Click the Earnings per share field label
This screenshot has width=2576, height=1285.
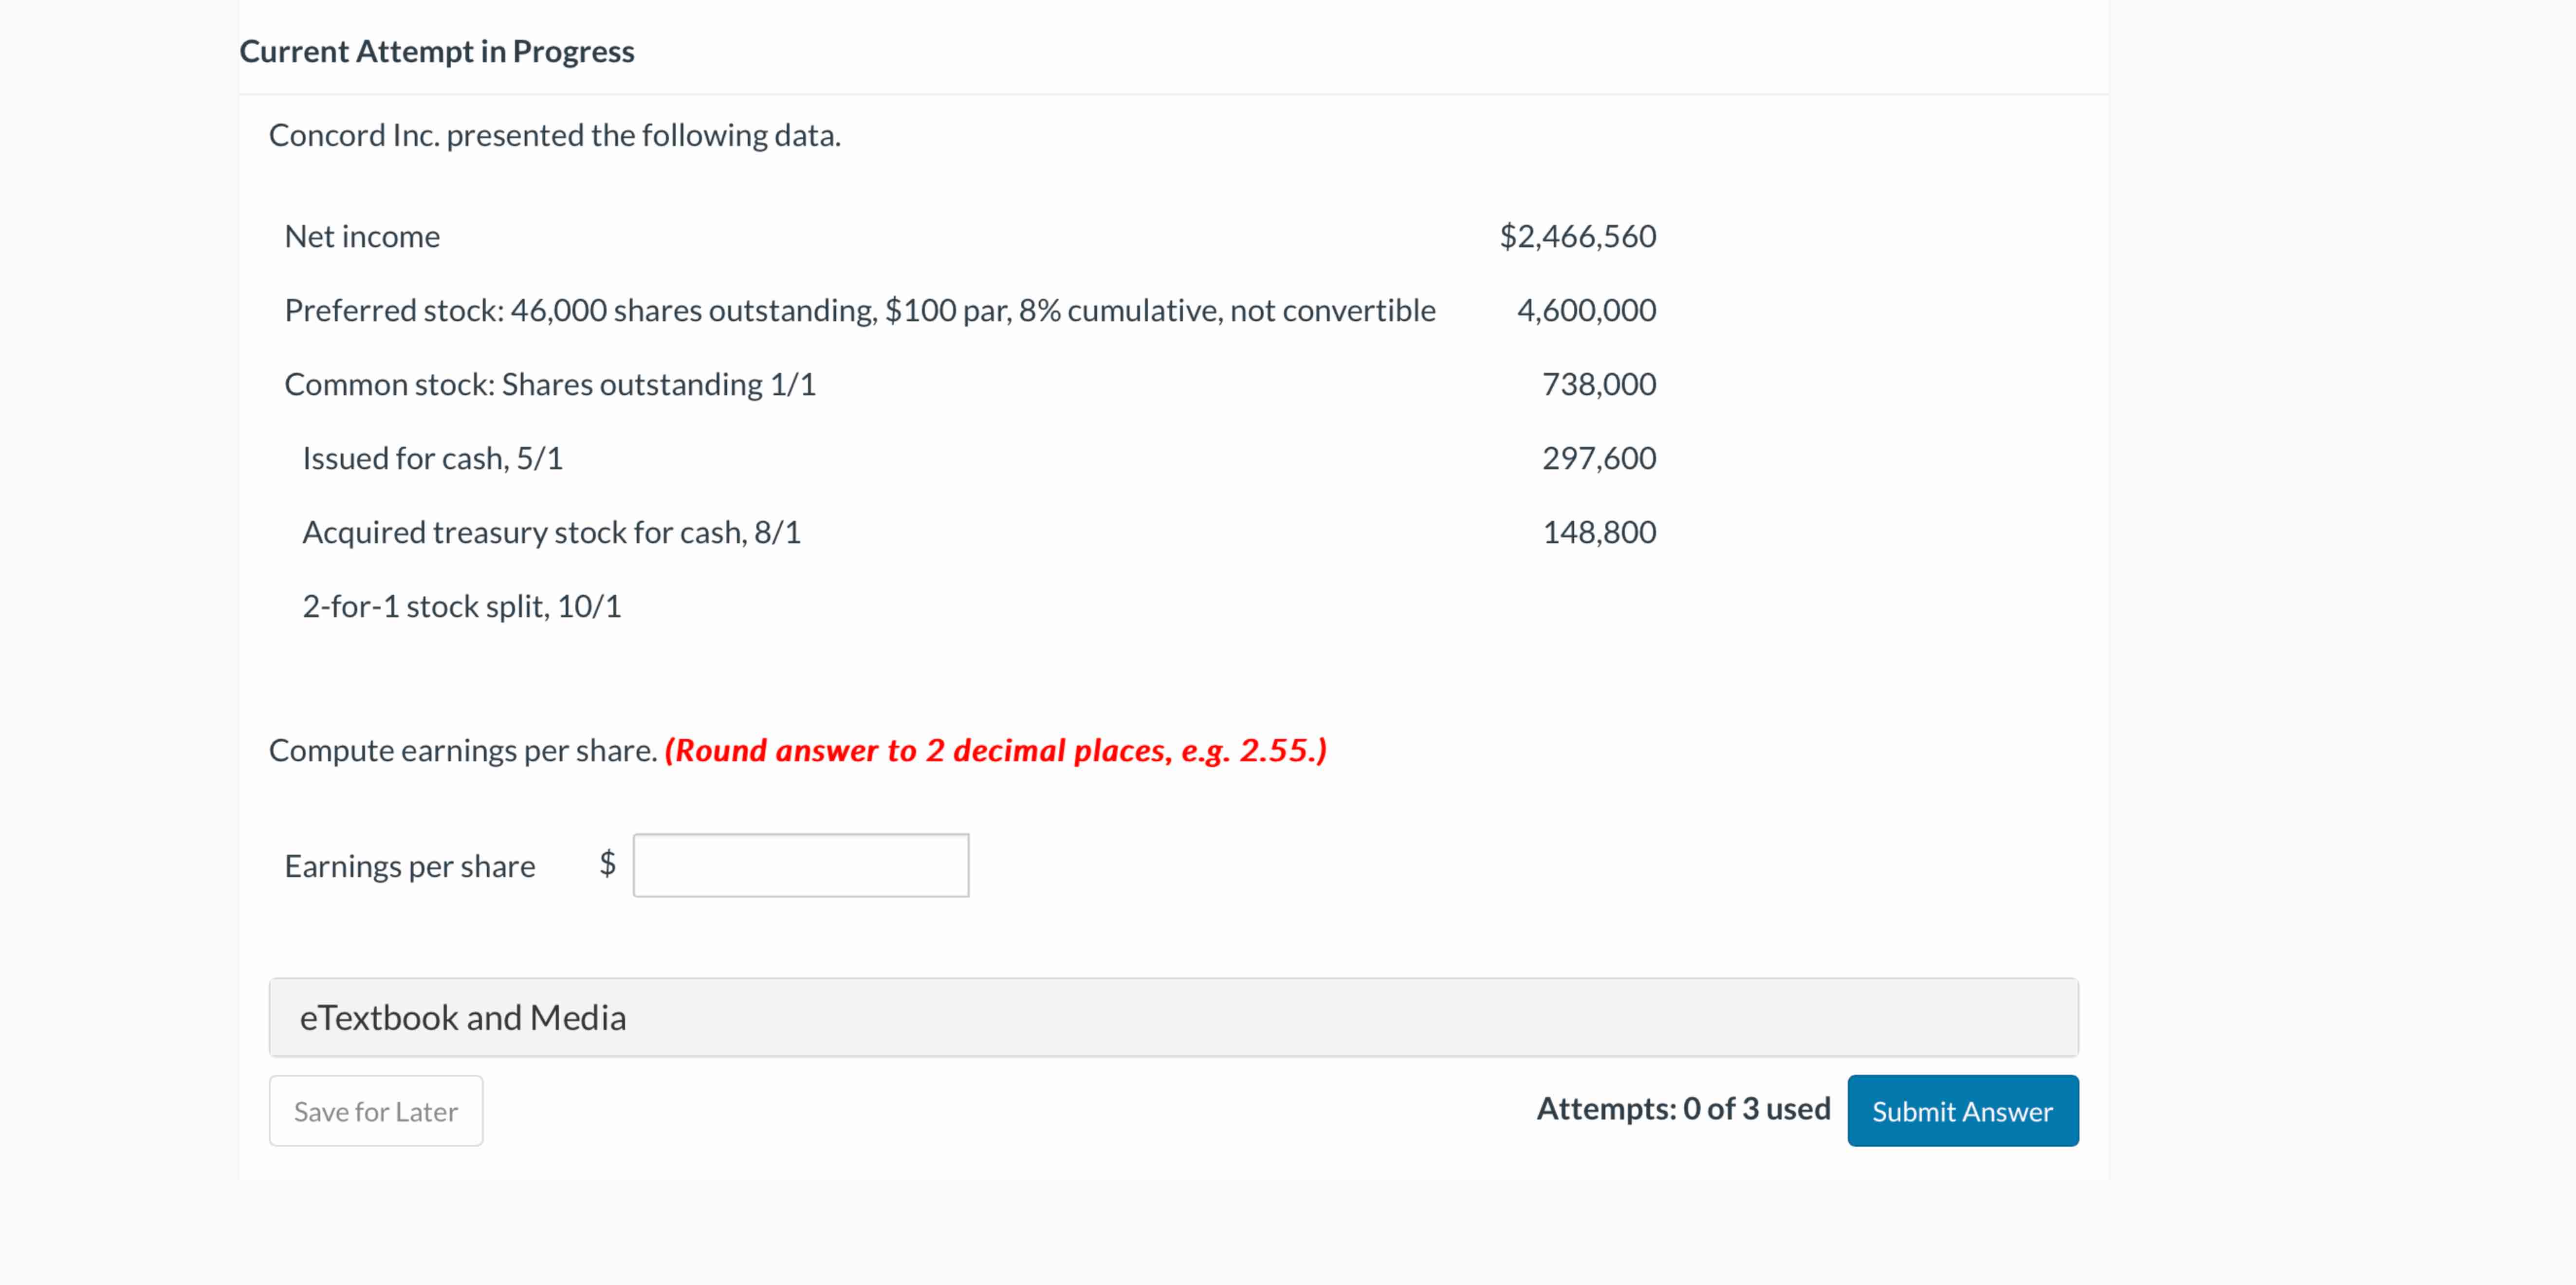(x=410, y=867)
